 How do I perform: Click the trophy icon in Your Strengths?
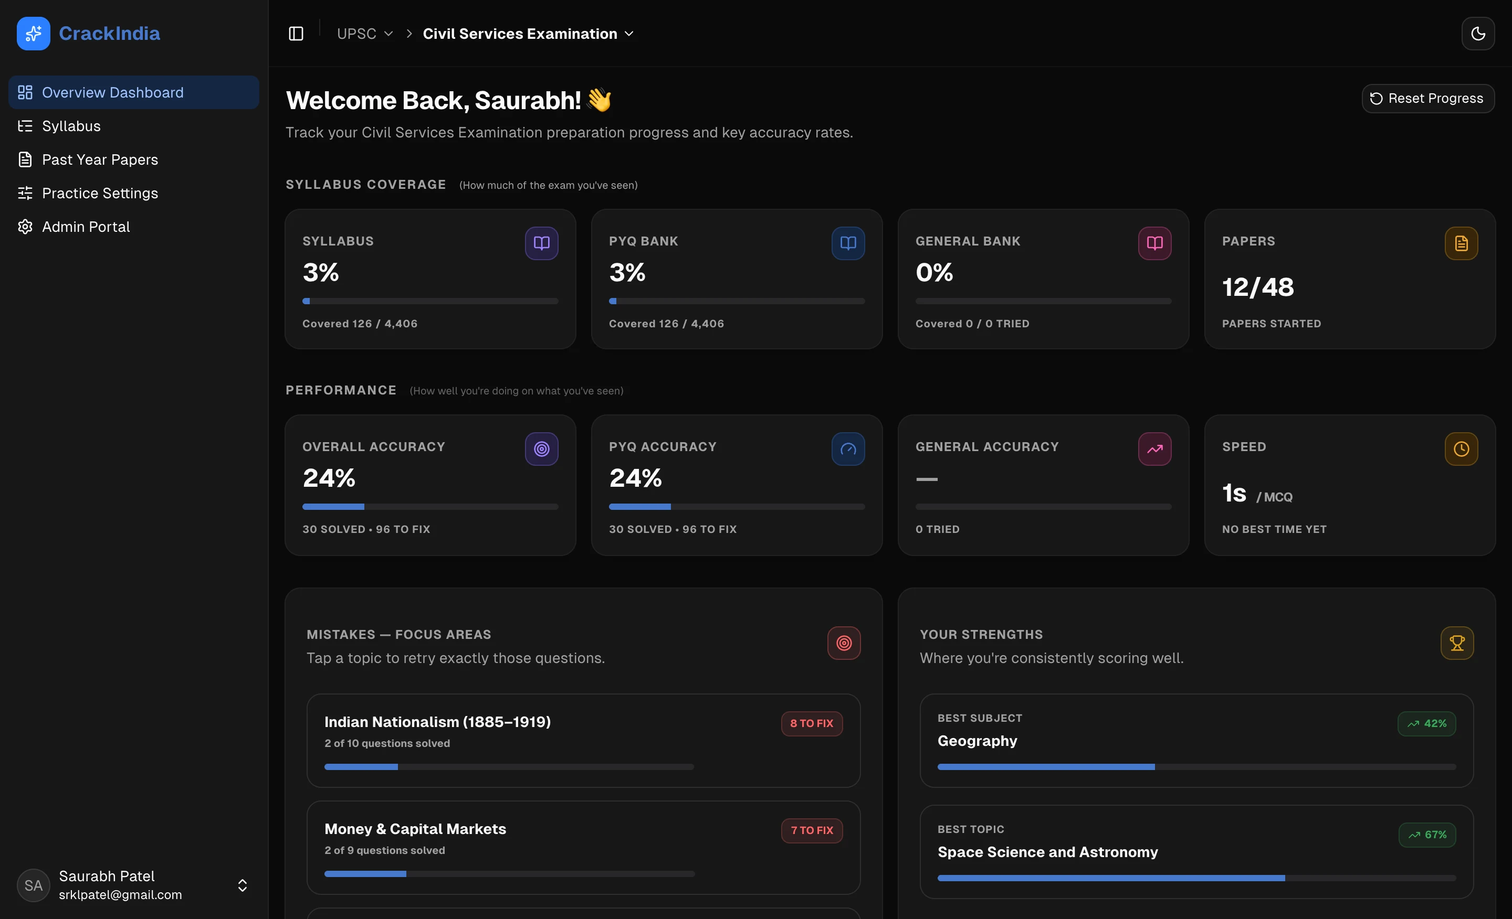1457,643
